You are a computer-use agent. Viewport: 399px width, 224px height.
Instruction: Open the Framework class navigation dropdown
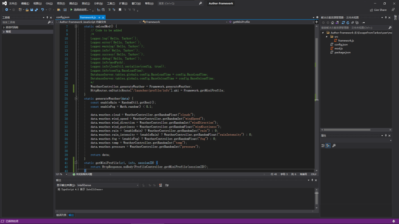[x=185, y=22]
